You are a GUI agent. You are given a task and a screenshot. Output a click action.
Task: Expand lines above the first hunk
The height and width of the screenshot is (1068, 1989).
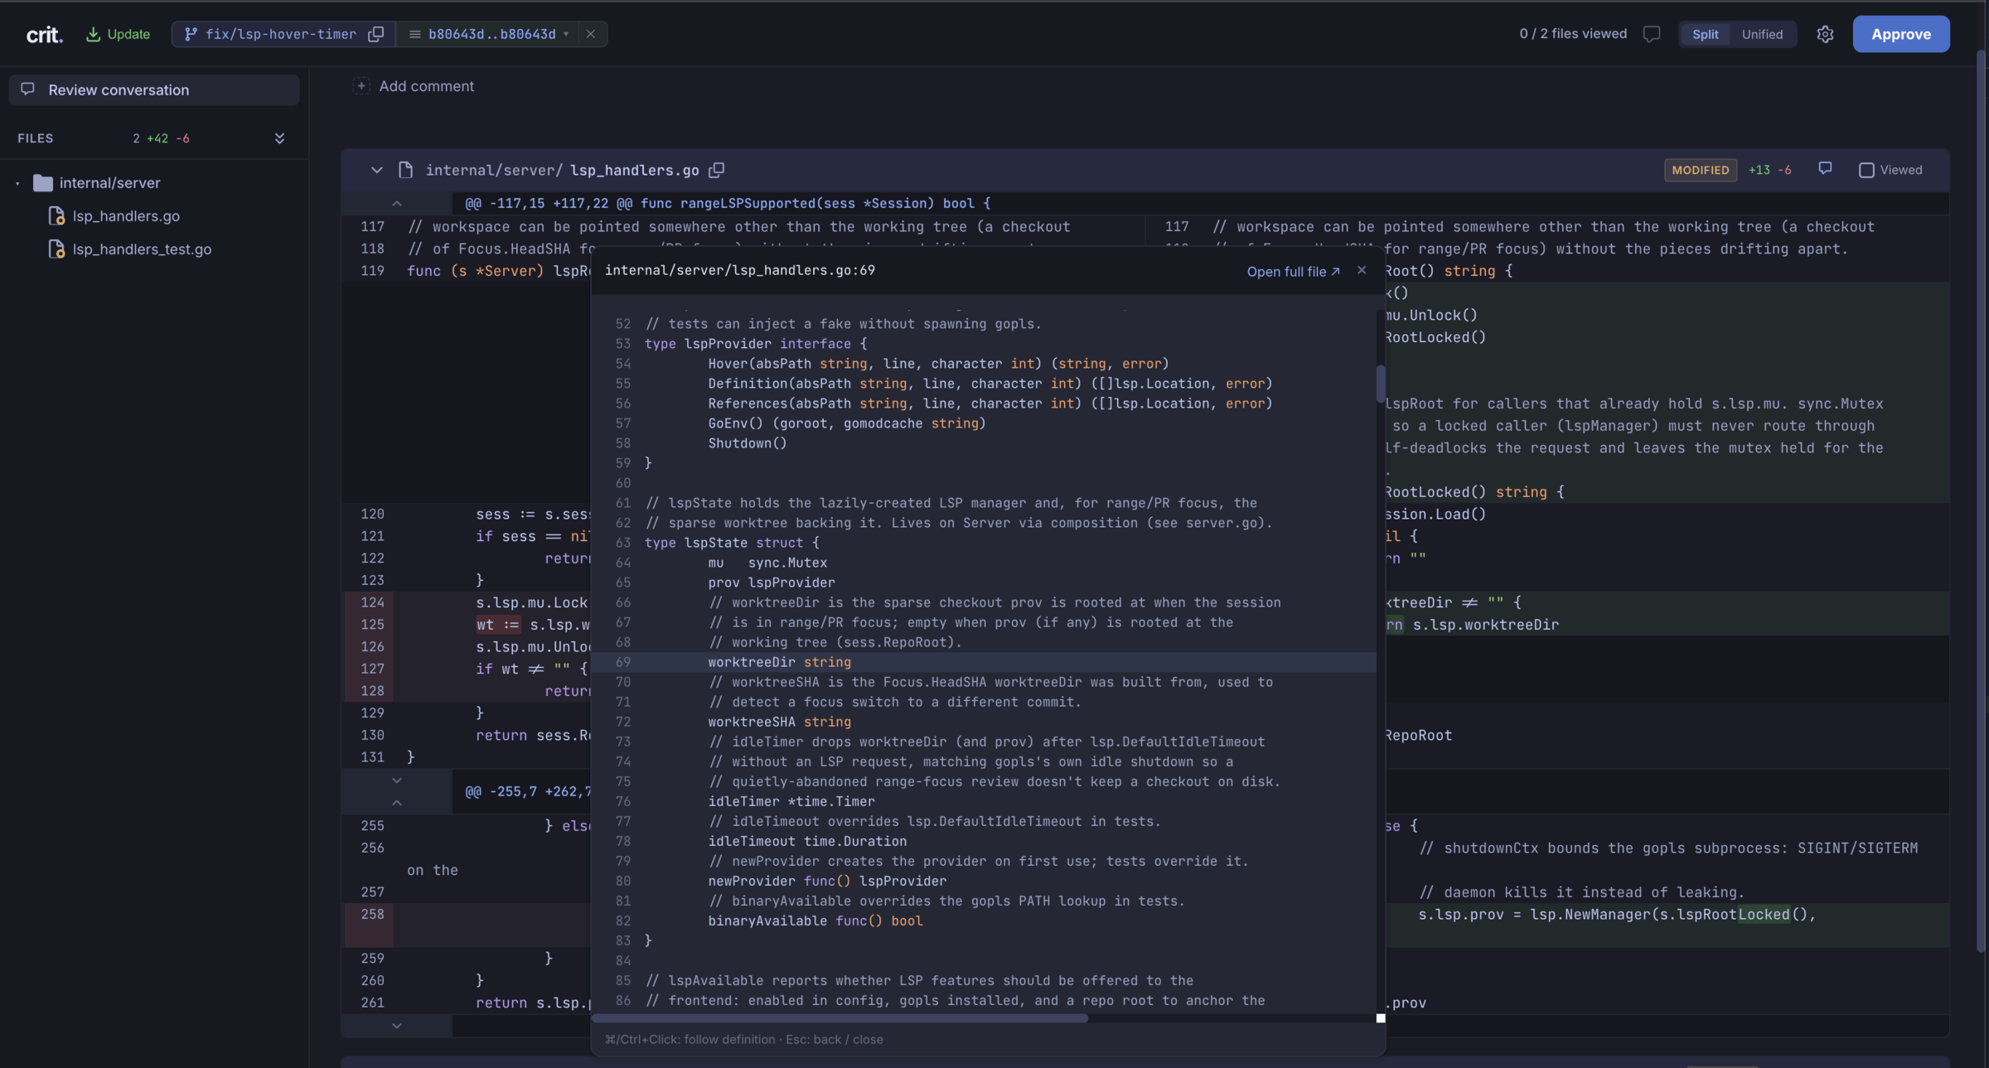(397, 204)
